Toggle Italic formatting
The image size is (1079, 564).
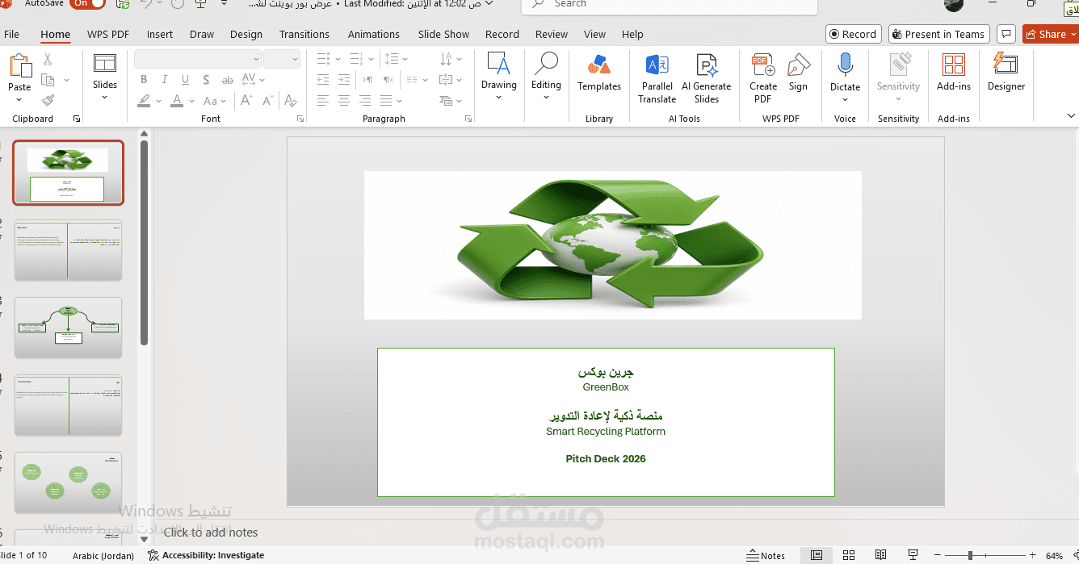(x=165, y=79)
